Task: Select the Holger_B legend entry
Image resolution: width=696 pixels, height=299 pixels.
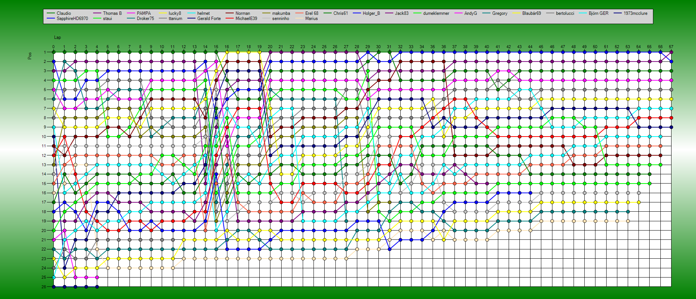Action: click(x=371, y=13)
